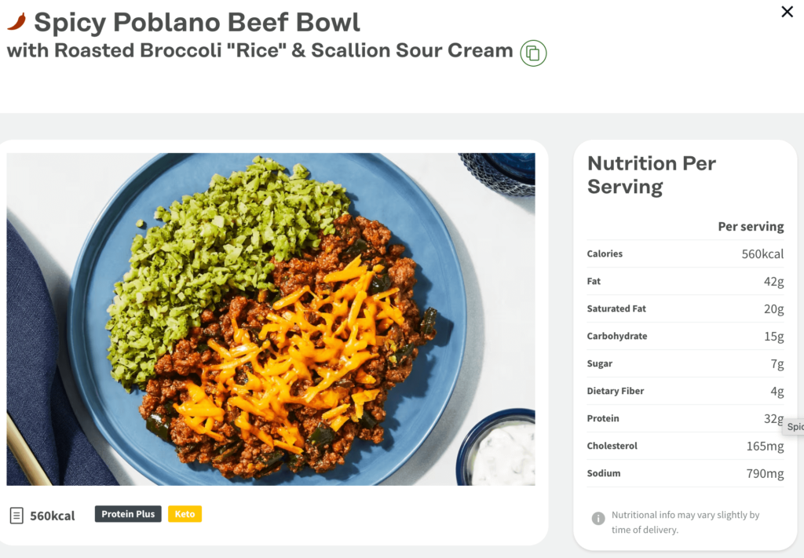Open the copy-to-clipboard icon in the green circle

[x=534, y=52]
